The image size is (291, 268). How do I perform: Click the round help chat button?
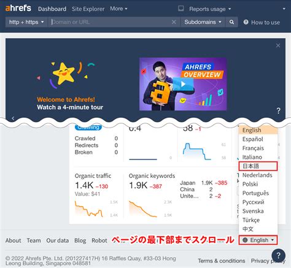[278, 255]
